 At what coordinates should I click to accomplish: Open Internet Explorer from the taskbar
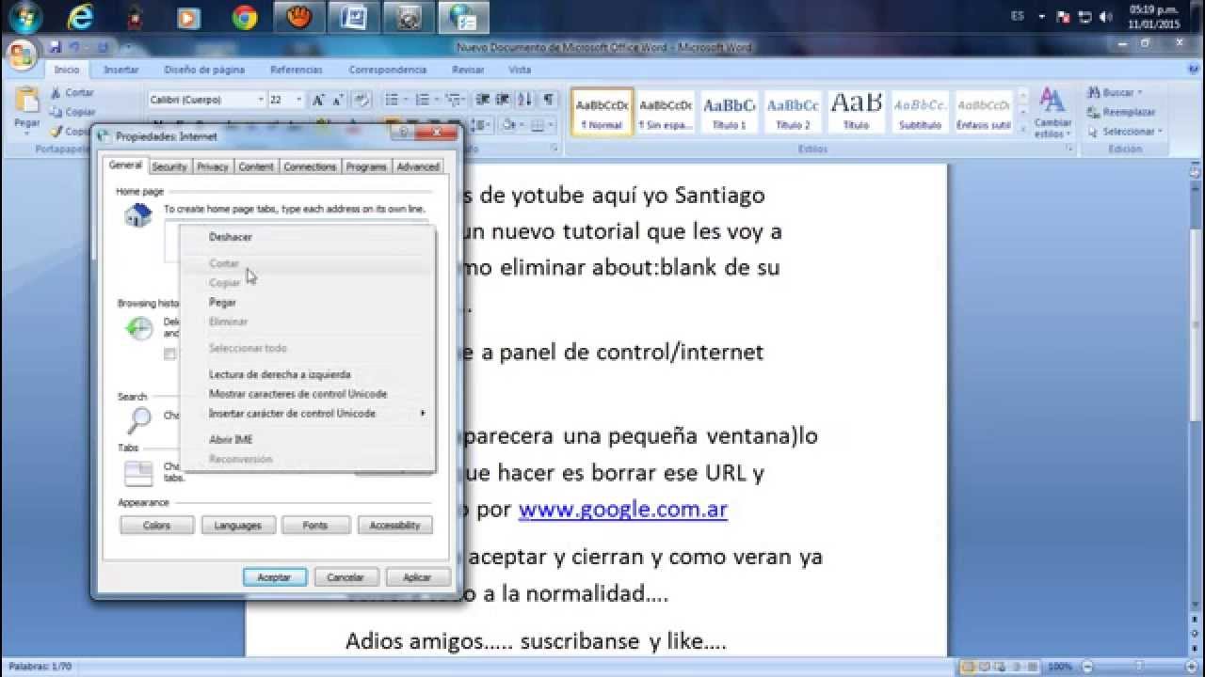click(x=81, y=17)
